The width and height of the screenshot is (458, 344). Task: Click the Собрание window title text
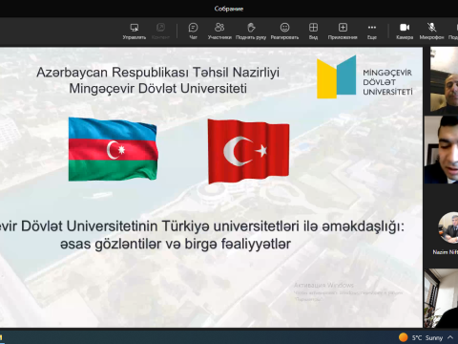(x=229, y=9)
